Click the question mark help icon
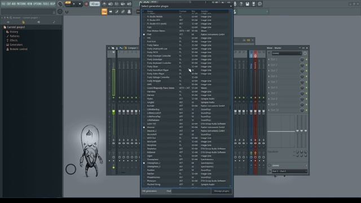The height and width of the screenshot is (203, 361). [x=241, y=4]
